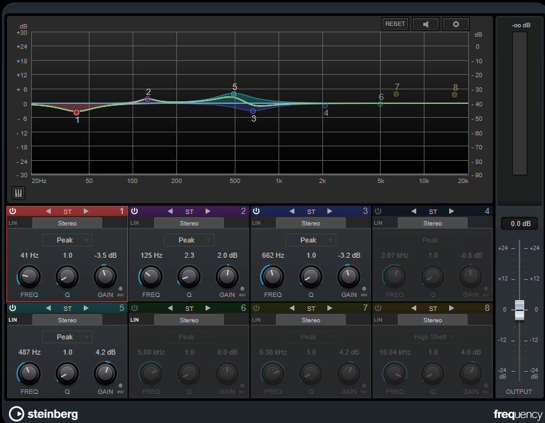Image resolution: width=545 pixels, height=423 pixels.
Task: Click band 6 right channel arrow
Action: tap(208, 308)
